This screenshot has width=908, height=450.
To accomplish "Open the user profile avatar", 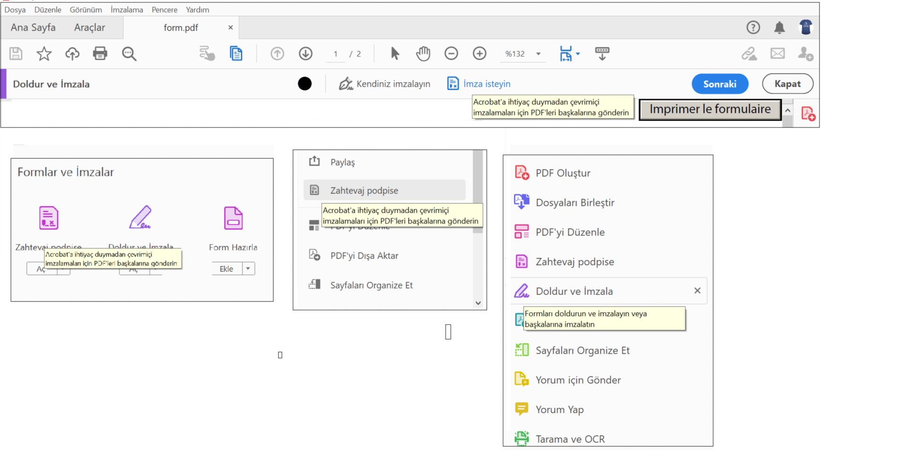I will (806, 27).
